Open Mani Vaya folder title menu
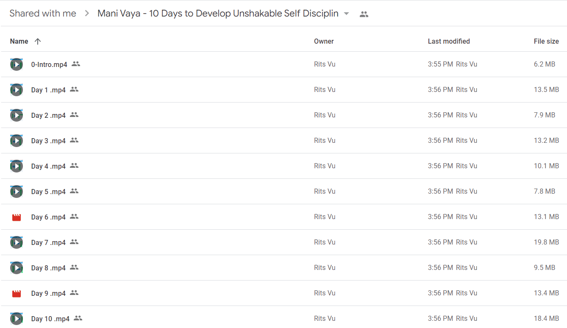This screenshot has height=328, width=567. 218,14
